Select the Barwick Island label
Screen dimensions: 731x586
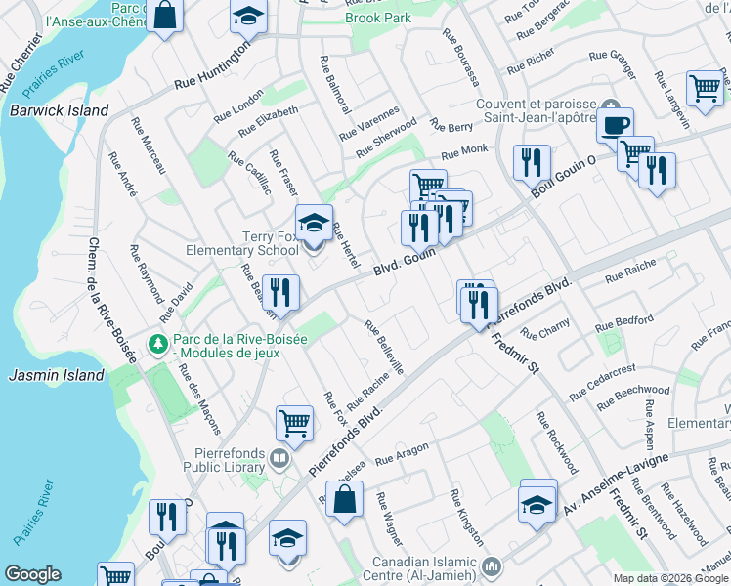60,111
